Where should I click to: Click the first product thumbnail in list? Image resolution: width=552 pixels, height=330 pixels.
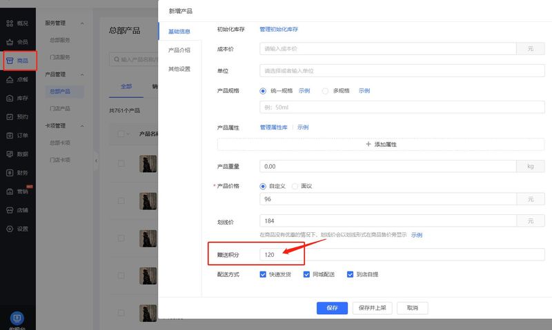click(x=148, y=164)
